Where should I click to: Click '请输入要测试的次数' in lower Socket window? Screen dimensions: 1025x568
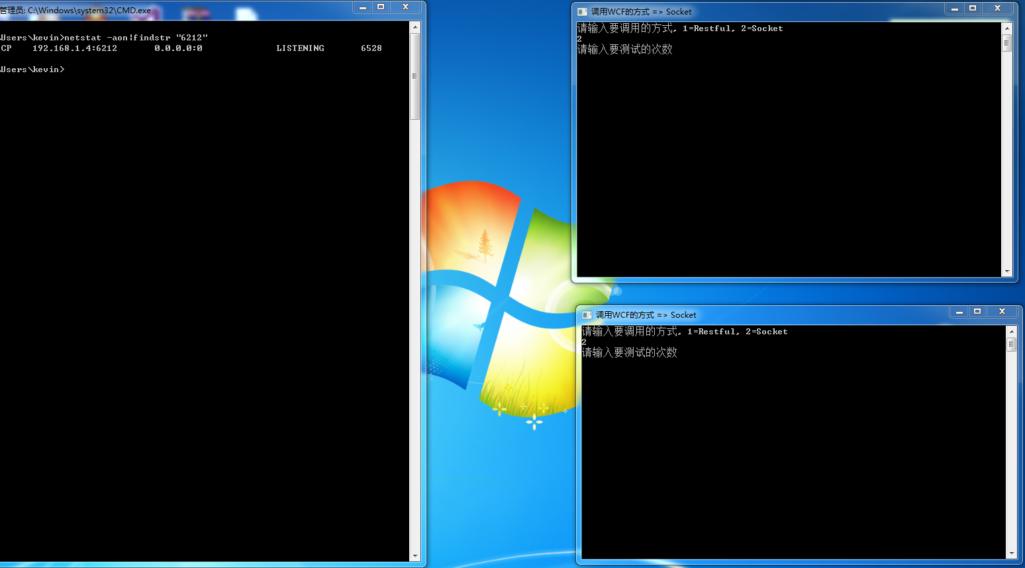pos(630,353)
